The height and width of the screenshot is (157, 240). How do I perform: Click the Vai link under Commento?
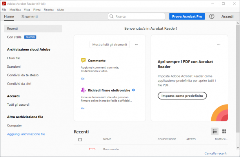[82, 79]
